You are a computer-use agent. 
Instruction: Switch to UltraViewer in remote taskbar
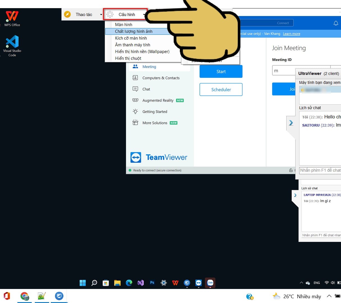[187, 283]
